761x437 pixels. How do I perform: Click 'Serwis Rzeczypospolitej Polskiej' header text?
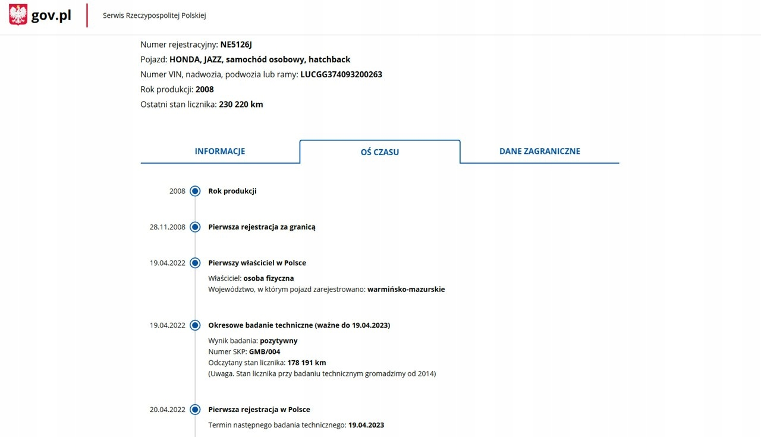(154, 15)
